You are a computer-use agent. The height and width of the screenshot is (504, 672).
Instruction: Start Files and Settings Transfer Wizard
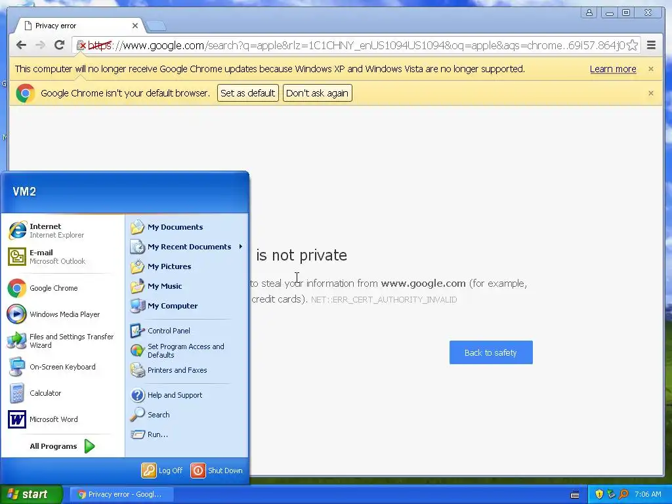click(x=62, y=341)
